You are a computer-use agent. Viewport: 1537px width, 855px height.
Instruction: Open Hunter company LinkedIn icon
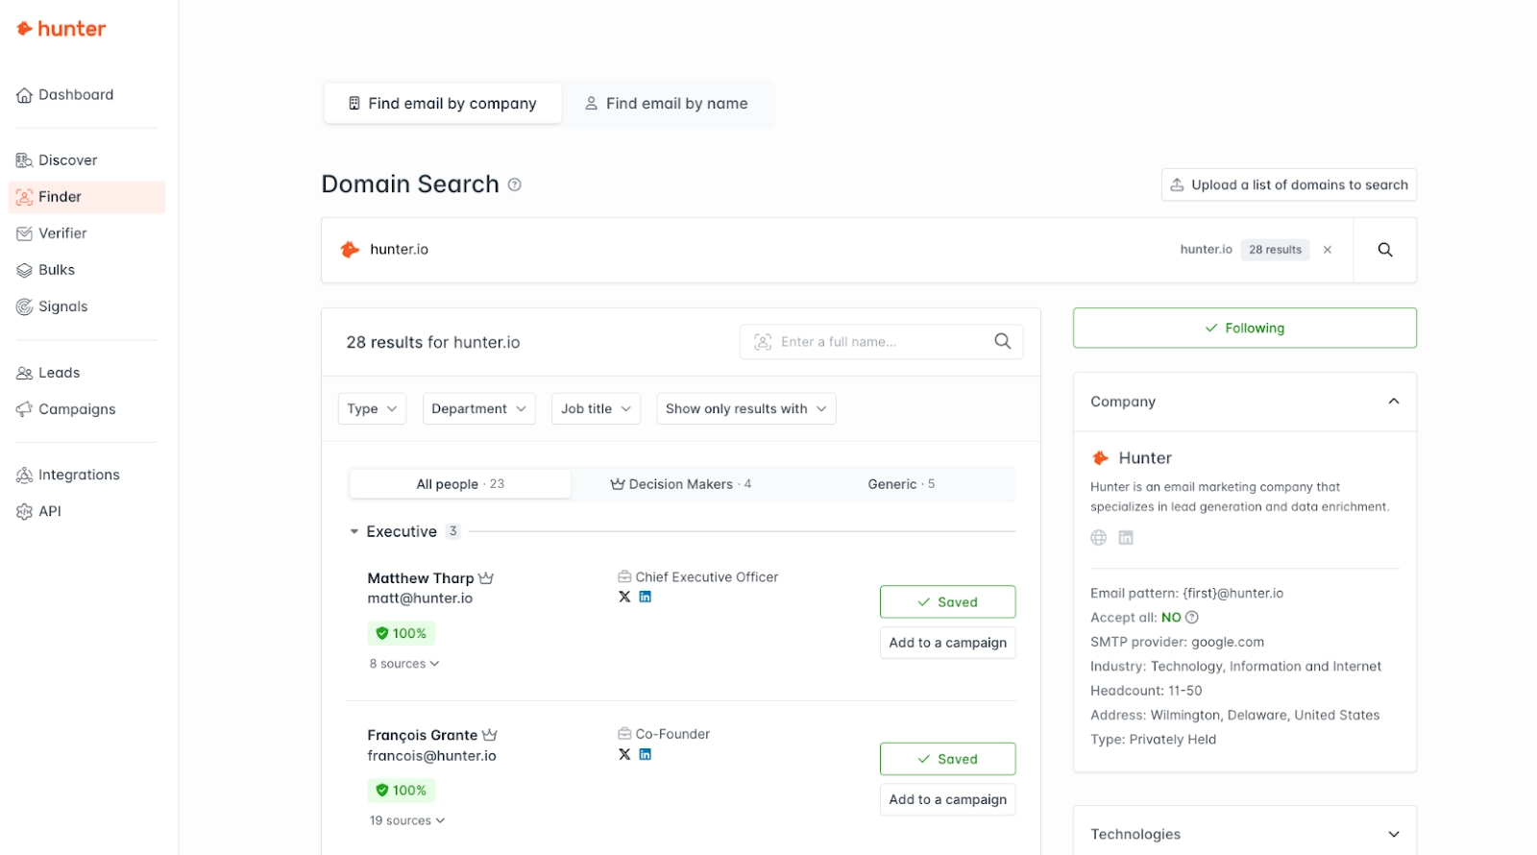pyautogui.click(x=1126, y=538)
